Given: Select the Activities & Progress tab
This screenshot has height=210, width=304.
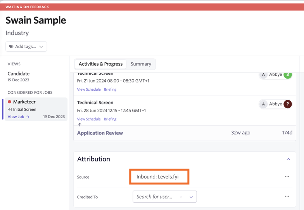Looking at the screenshot, I should coord(101,64).
